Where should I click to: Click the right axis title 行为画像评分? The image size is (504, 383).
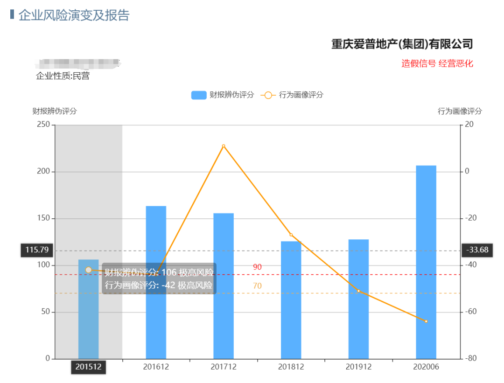click(x=460, y=111)
